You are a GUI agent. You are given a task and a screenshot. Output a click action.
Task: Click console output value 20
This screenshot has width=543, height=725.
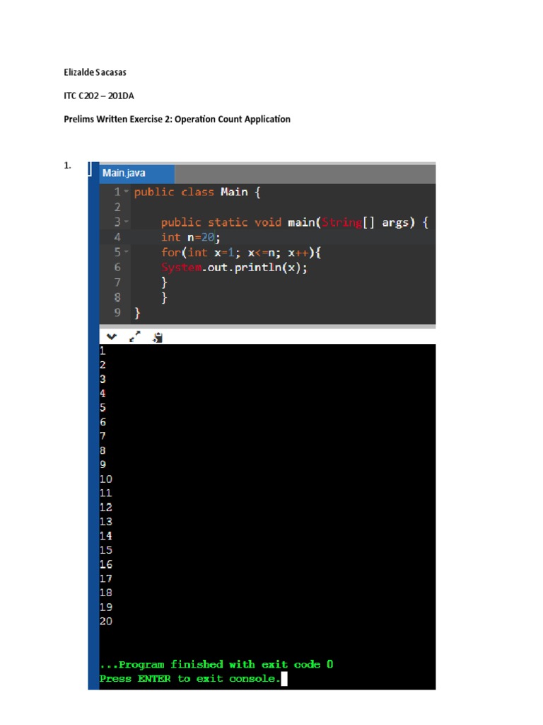[x=106, y=621]
